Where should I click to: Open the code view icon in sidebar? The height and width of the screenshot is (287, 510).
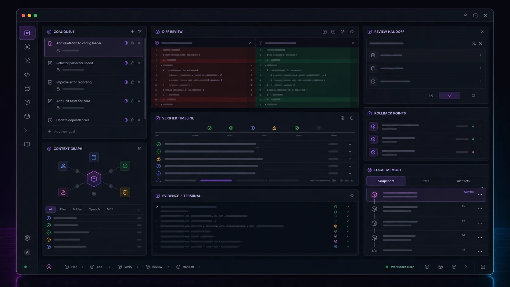pos(27,75)
